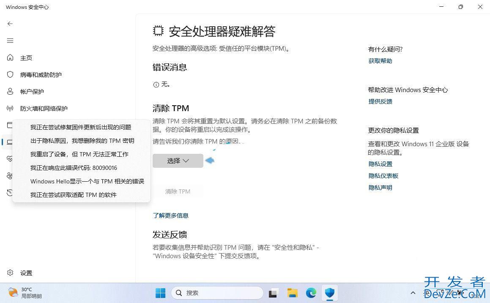Open weather widget showing 30°C
The height and width of the screenshot is (303, 490).
25,293
